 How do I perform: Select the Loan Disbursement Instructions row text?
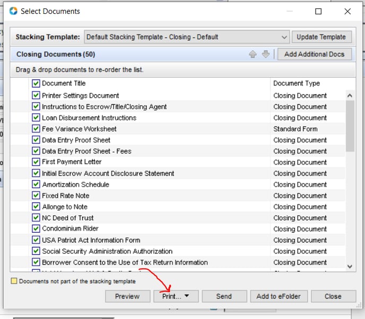(89, 118)
